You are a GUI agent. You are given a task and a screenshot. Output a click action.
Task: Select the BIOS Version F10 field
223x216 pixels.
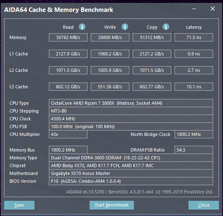131,181
